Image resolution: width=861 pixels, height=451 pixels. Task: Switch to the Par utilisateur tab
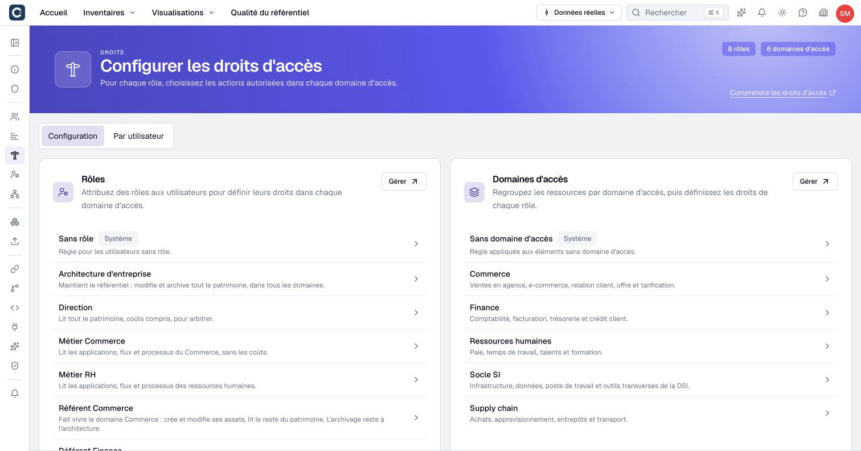138,136
